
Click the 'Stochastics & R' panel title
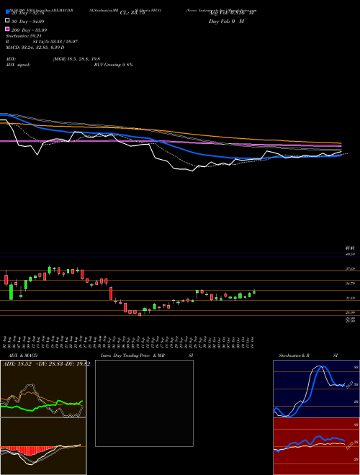[294, 356]
